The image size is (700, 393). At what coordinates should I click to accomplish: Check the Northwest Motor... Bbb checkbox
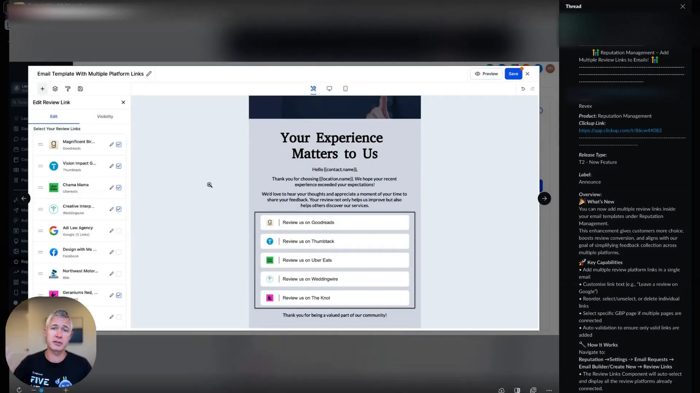point(119,274)
